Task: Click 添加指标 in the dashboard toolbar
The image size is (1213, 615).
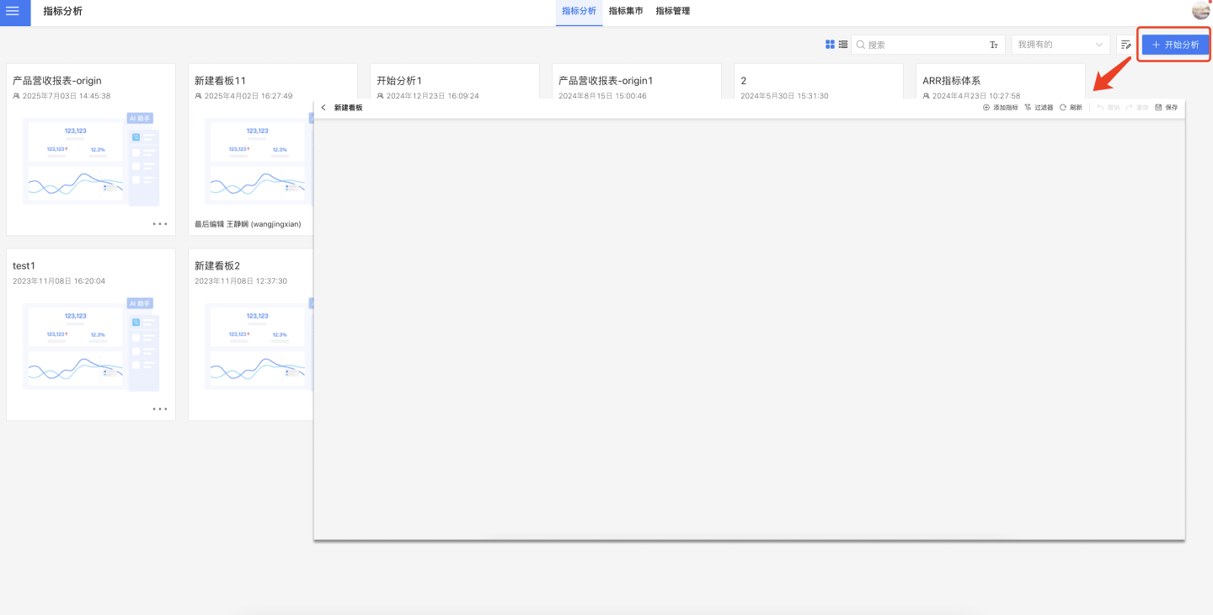Action: click(x=1000, y=108)
